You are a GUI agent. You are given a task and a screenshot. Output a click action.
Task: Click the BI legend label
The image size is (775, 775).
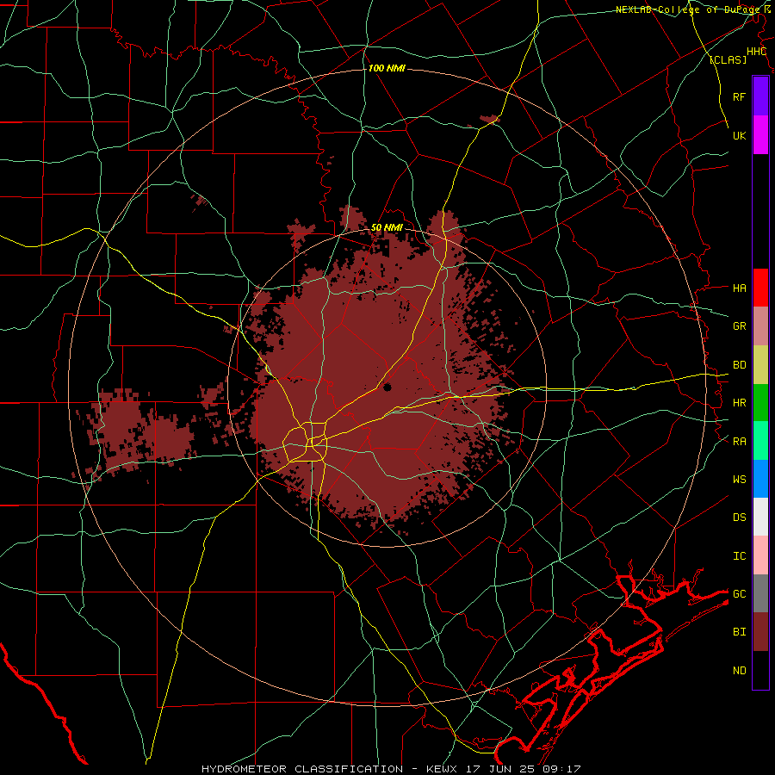pos(739,632)
